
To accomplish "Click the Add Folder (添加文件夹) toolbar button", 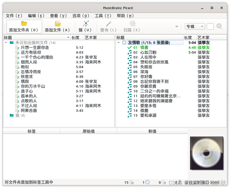I will point(24,26).
